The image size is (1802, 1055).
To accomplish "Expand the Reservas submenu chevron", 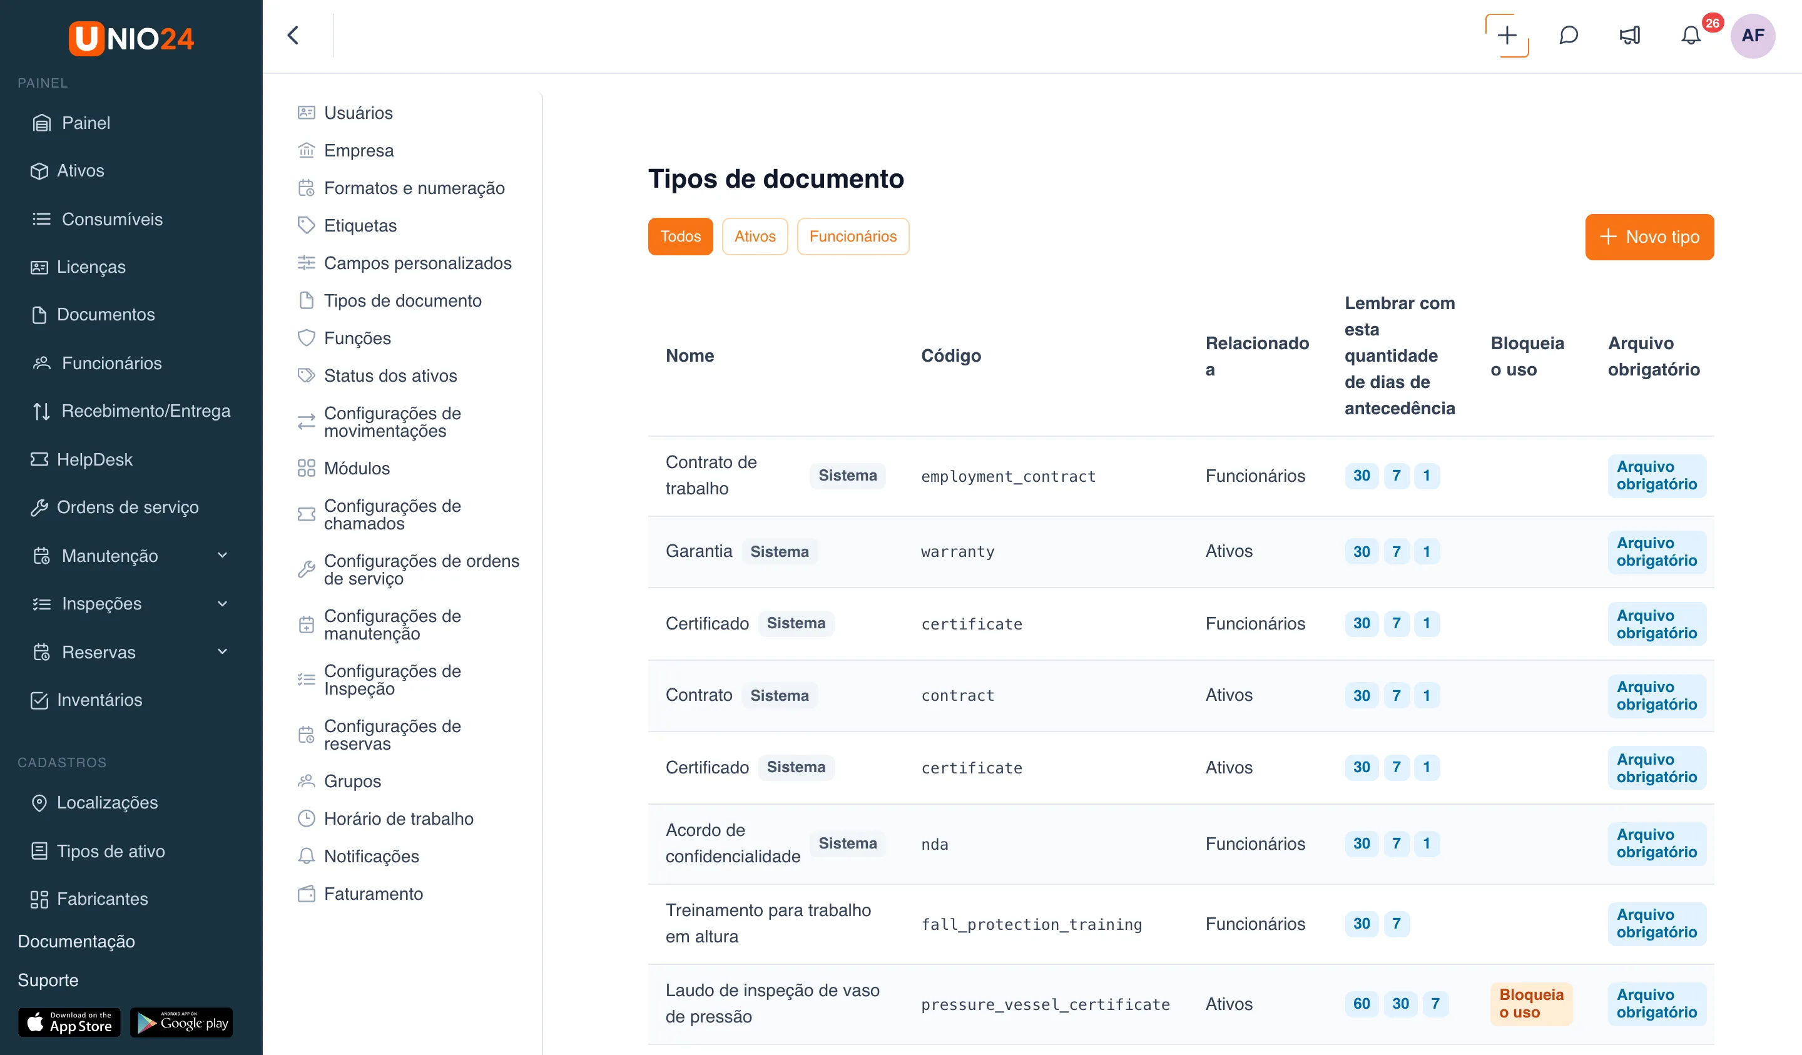I will 222,651.
